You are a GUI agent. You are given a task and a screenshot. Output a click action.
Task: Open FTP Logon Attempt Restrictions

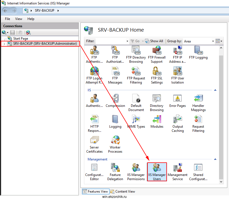tap(94, 75)
